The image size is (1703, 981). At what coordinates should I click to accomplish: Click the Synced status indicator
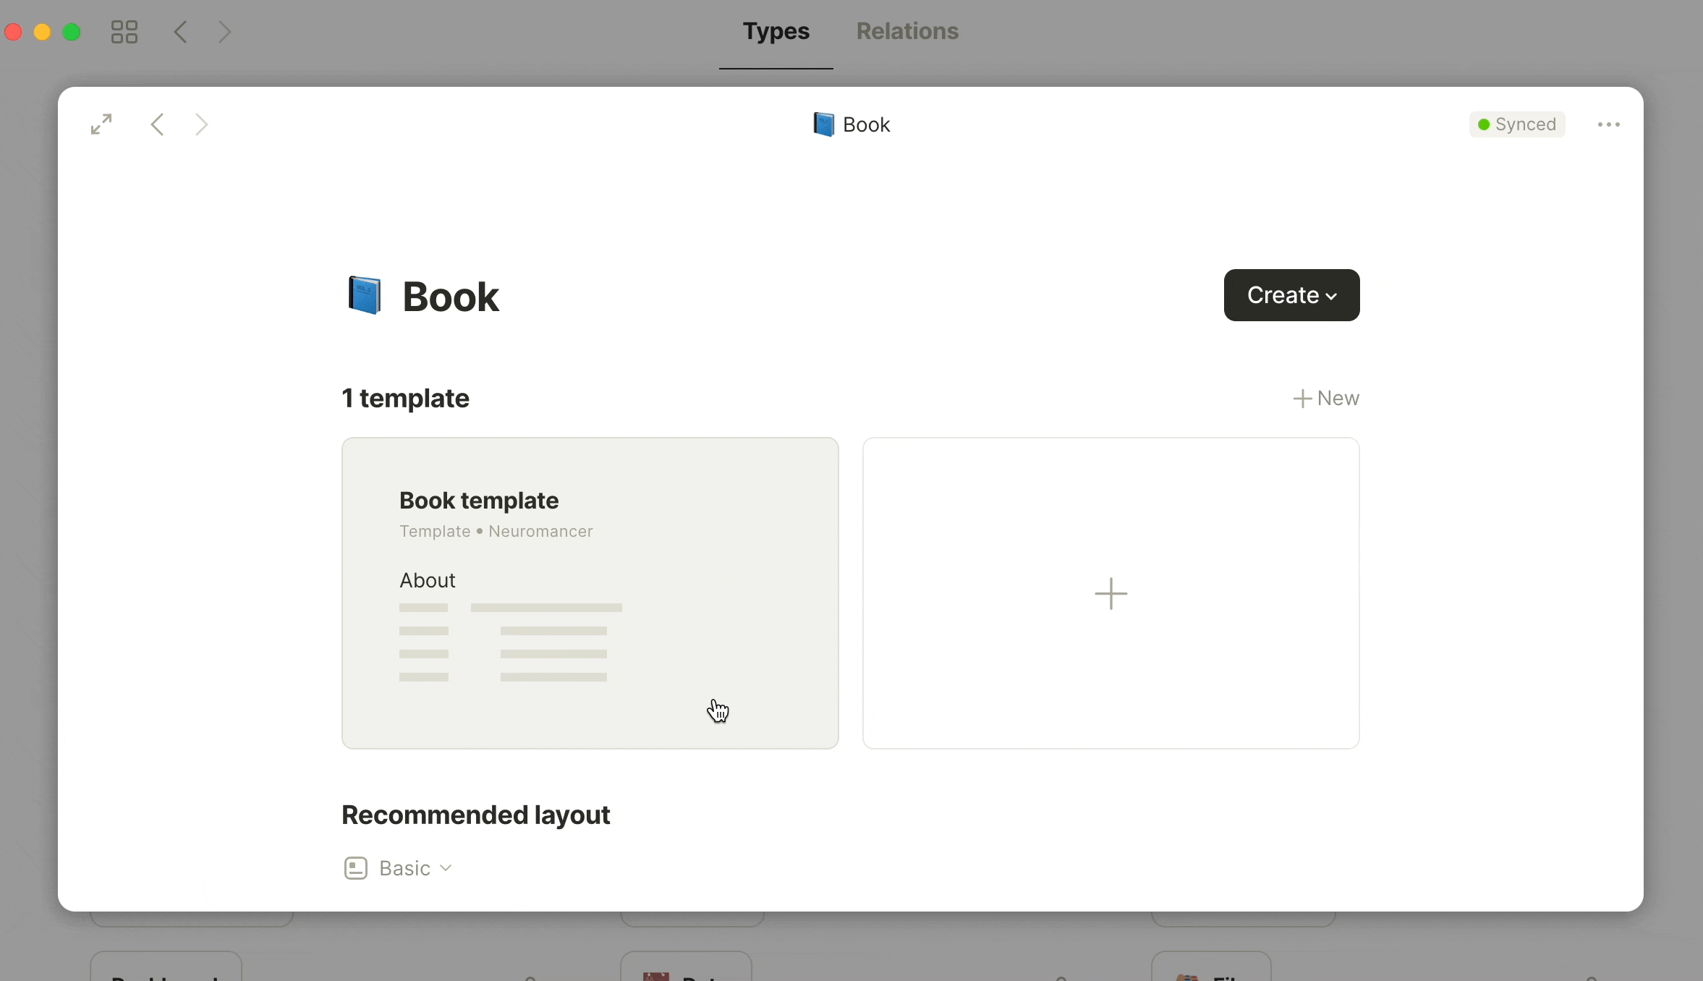tap(1517, 124)
